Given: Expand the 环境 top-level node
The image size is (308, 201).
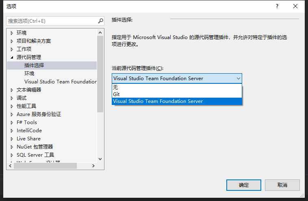Looking at the screenshot, I should [x=12, y=33].
